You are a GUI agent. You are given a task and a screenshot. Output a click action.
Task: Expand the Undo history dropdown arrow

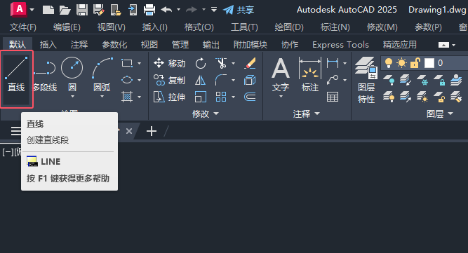pyautogui.click(x=178, y=10)
